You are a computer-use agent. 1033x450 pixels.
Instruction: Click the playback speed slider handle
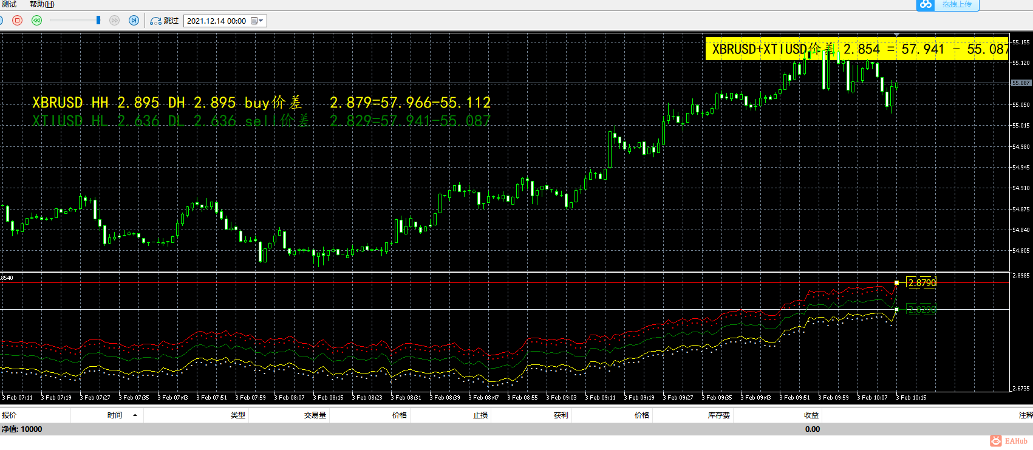98,21
